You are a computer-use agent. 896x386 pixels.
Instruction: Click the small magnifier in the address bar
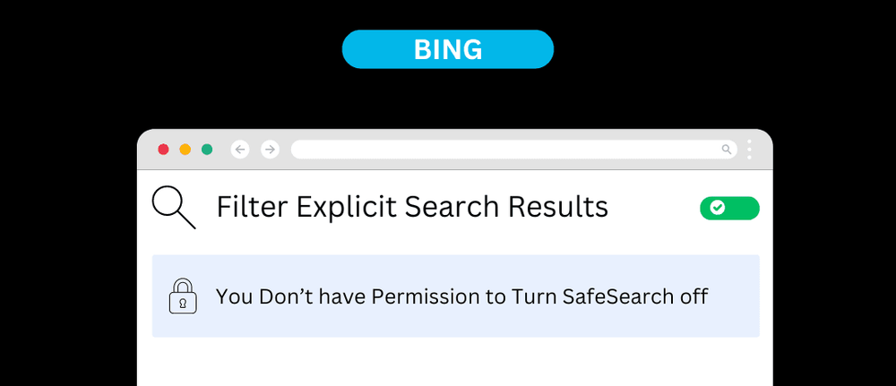tap(727, 150)
